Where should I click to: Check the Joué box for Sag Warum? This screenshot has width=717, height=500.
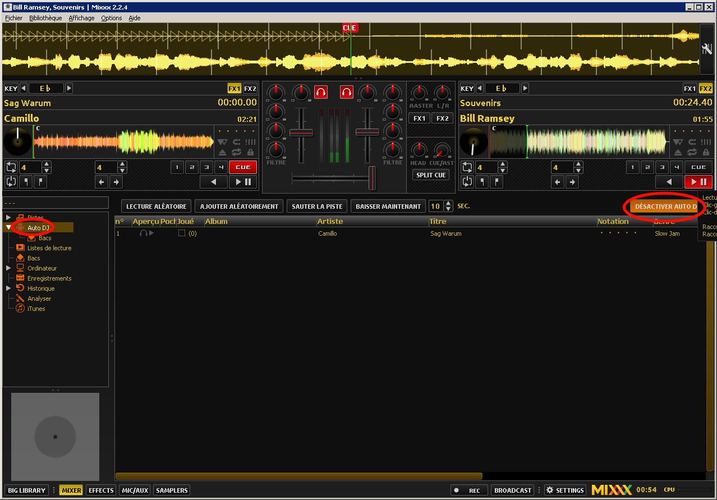(x=182, y=233)
